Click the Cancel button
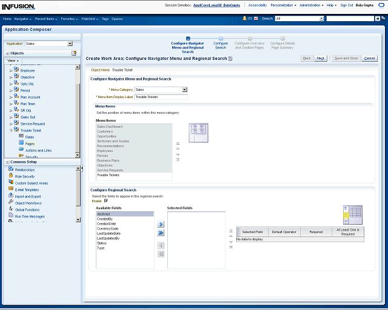Viewport: 388px width, 310px height. 369,58
